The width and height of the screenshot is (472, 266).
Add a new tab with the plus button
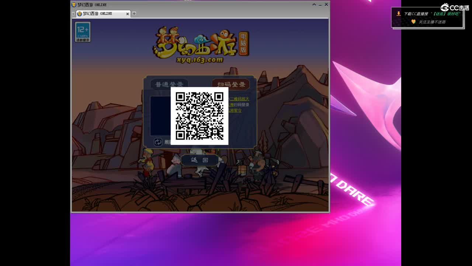(x=134, y=13)
